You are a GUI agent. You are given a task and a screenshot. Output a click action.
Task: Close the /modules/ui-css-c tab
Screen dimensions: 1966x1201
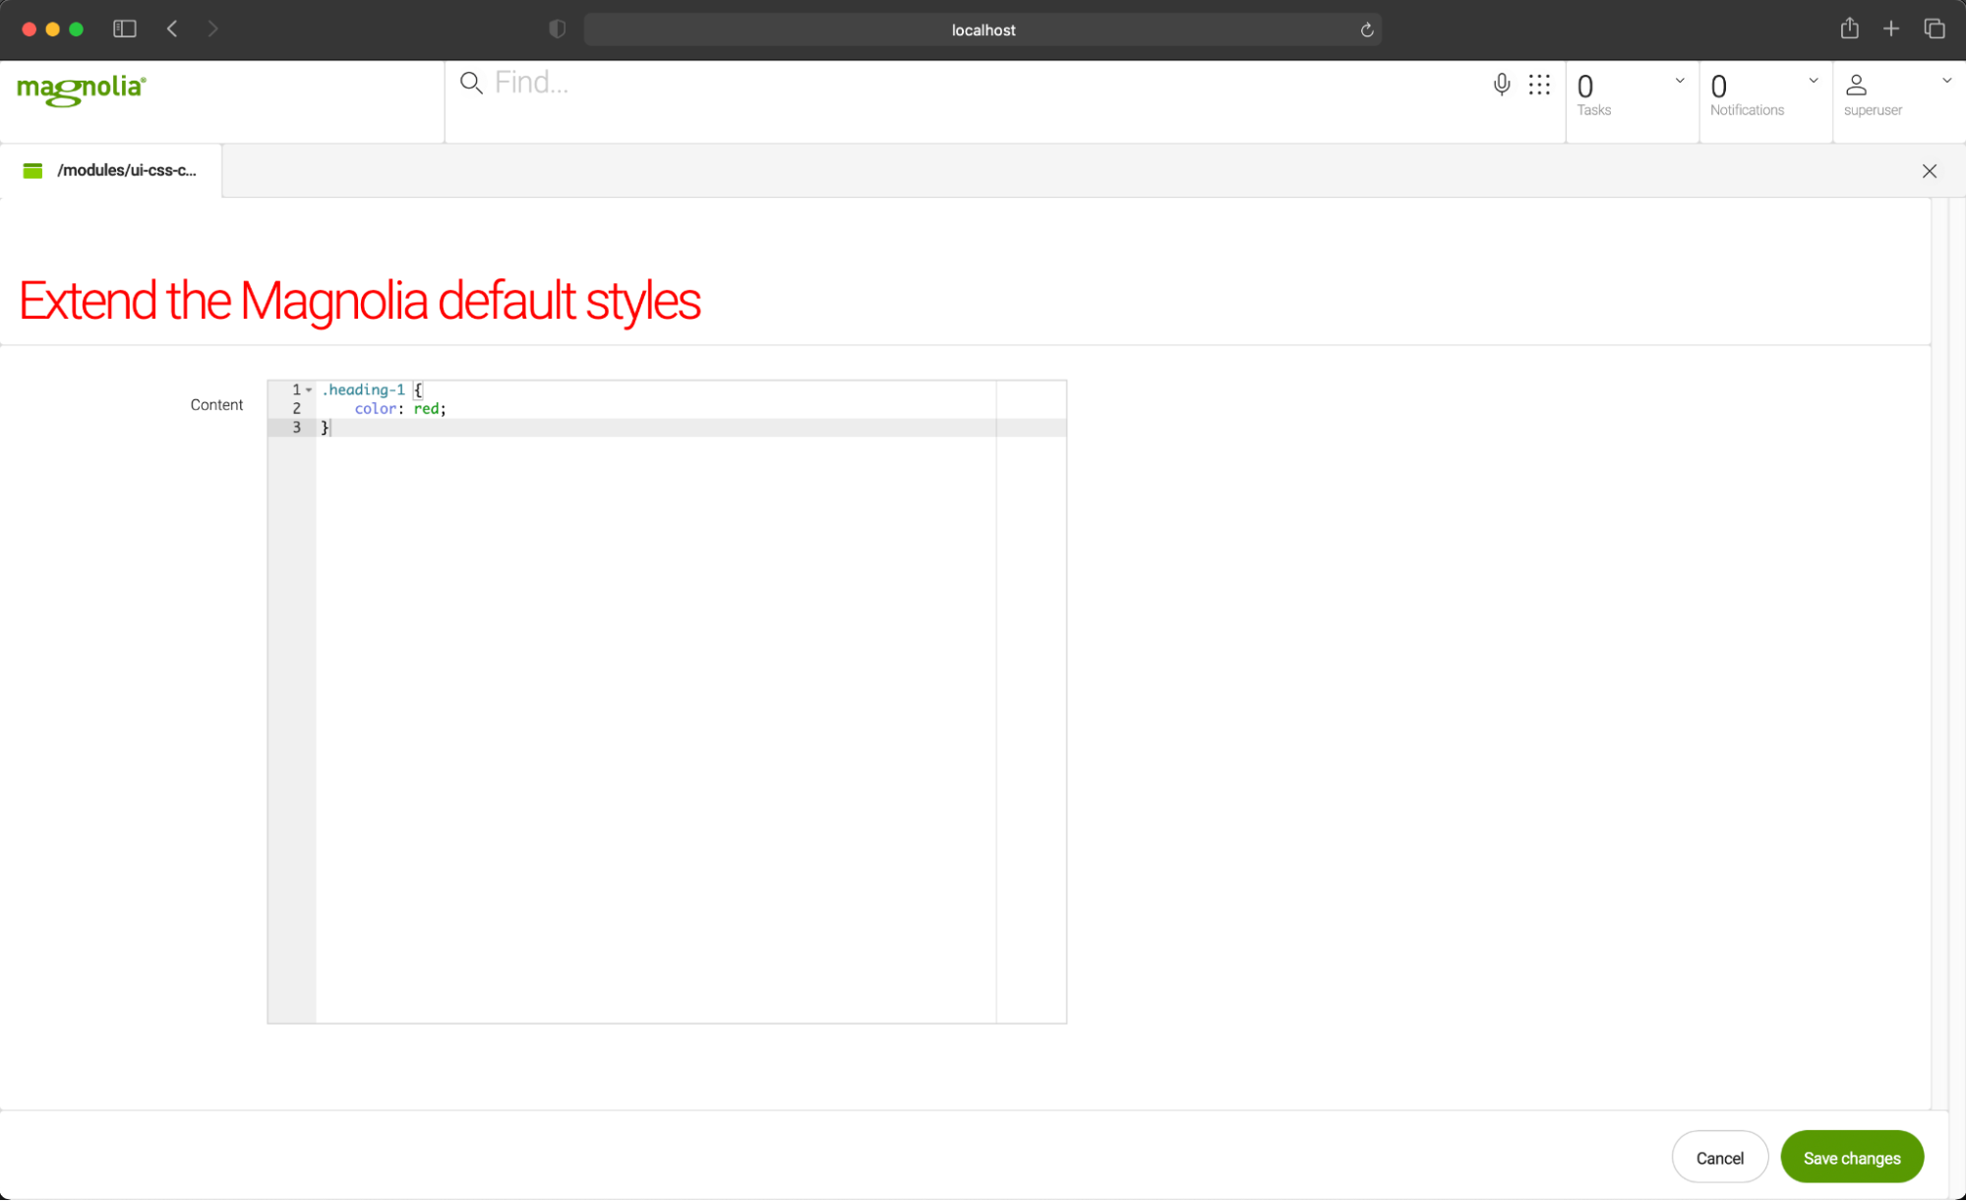[x=1929, y=171]
